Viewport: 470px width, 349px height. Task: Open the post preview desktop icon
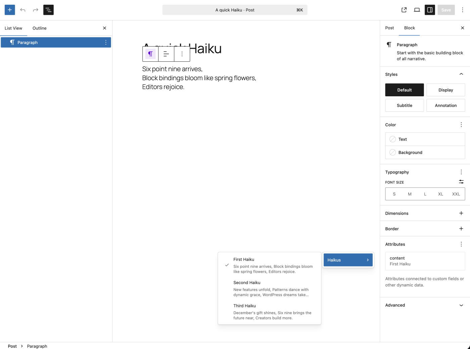[417, 10]
